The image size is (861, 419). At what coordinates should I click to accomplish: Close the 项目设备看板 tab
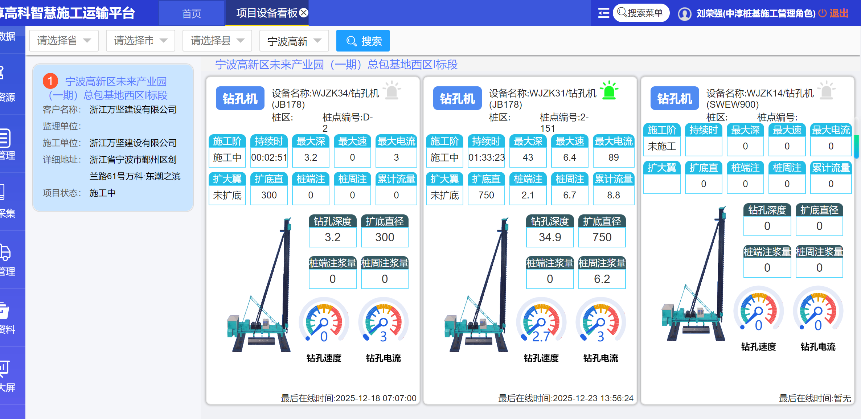(304, 13)
